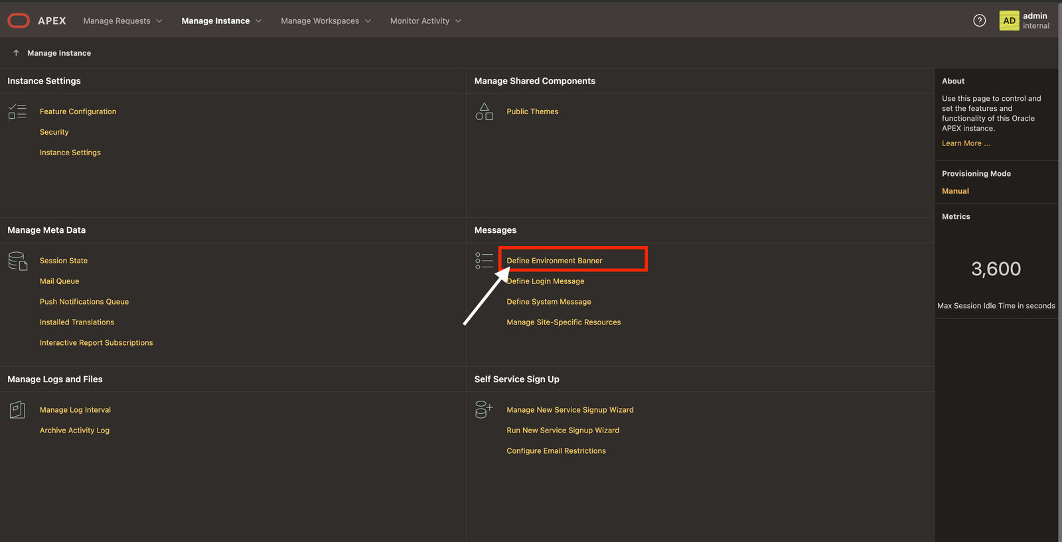The width and height of the screenshot is (1062, 542).
Task: Click the Oracle APEX logo icon
Action: coord(19,21)
